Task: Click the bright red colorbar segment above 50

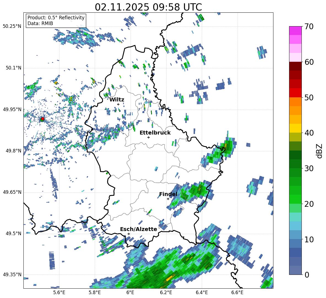Action: tap(295, 93)
